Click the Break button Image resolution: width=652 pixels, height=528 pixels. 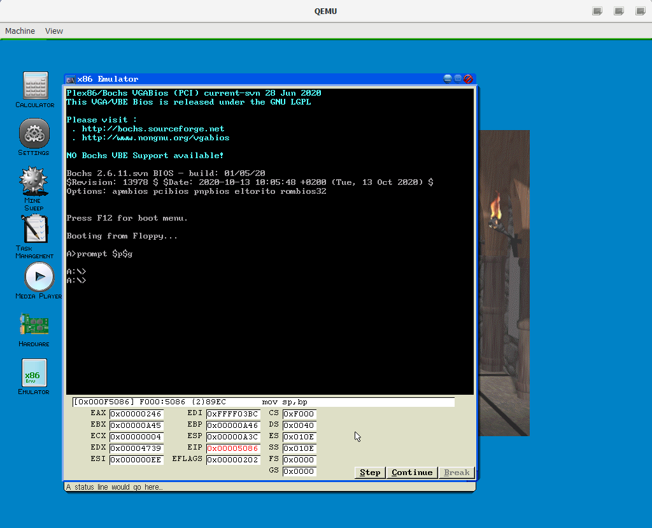pos(457,473)
